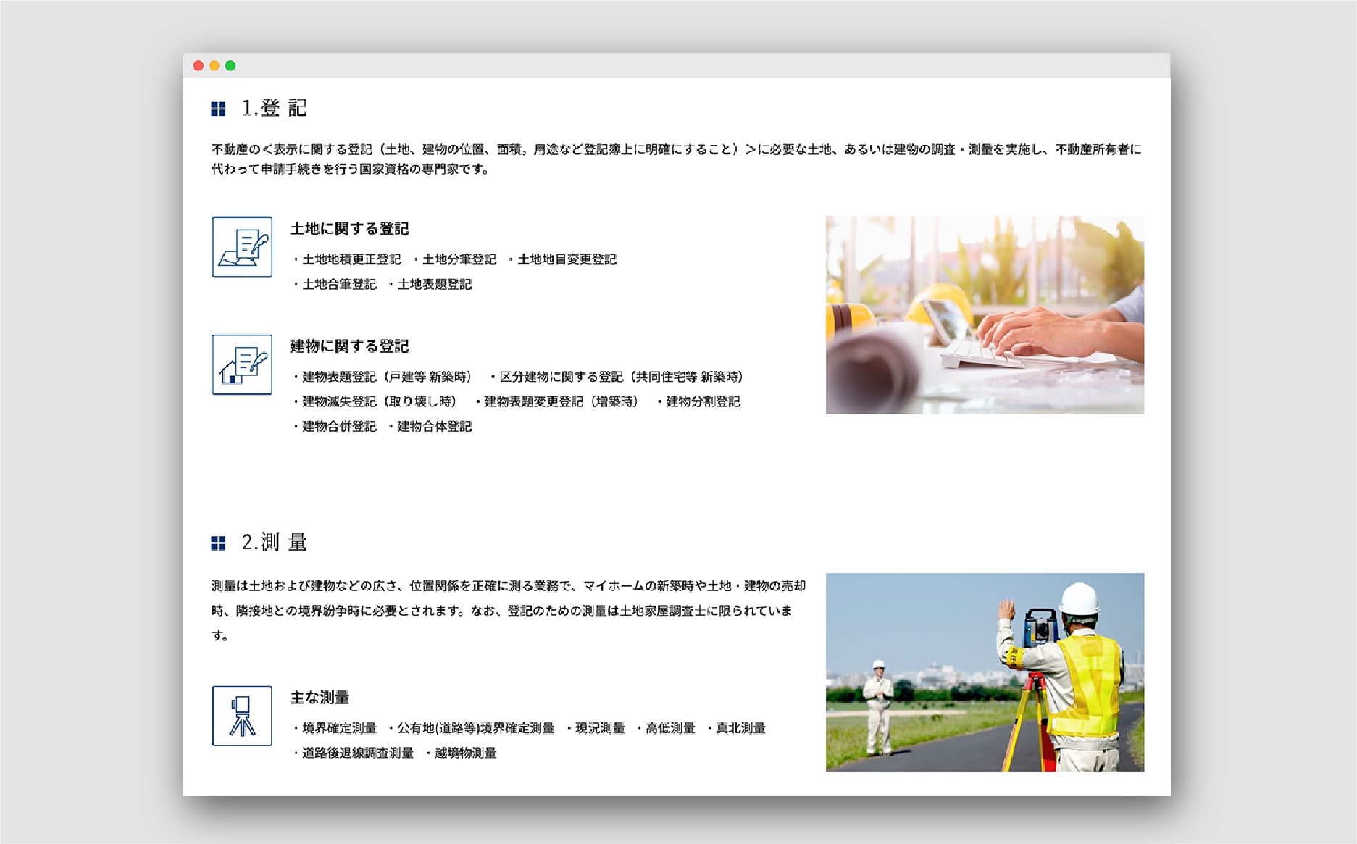Click the paragraph starting 不動産の＜表示に関する登記
Screen dimensions: 1357x844
coord(676,159)
